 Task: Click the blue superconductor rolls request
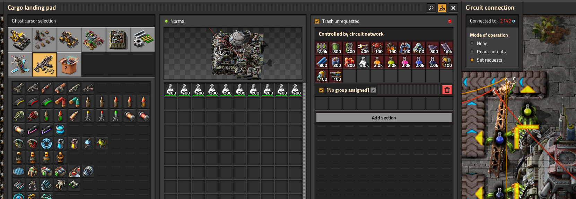click(x=322, y=62)
